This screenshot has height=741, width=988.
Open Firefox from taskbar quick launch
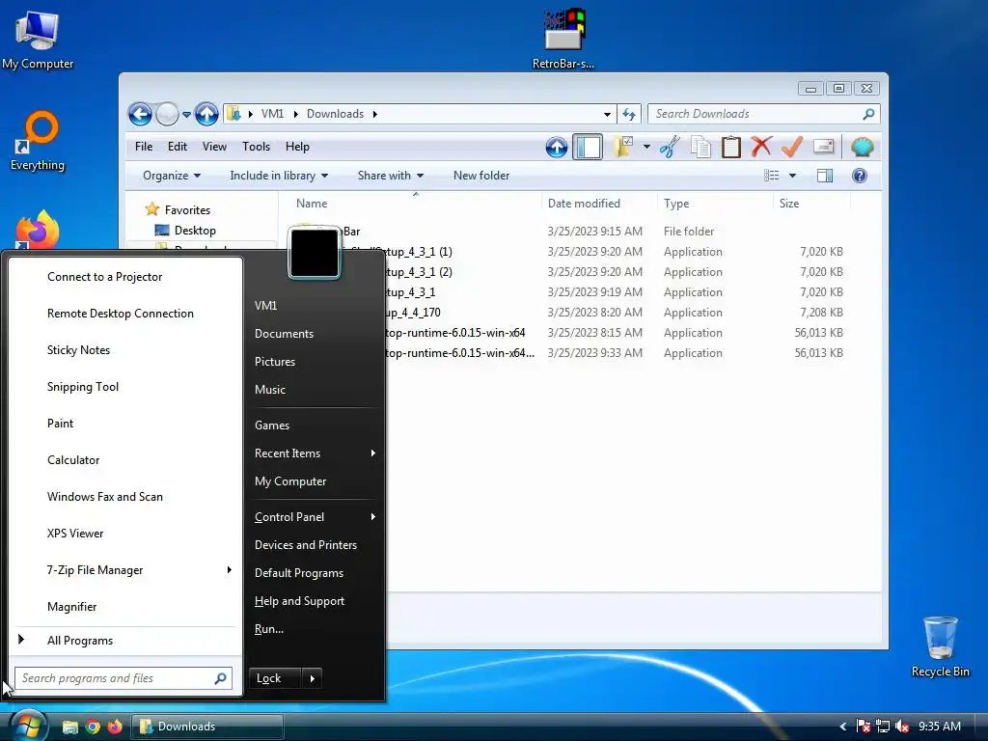[115, 727]
